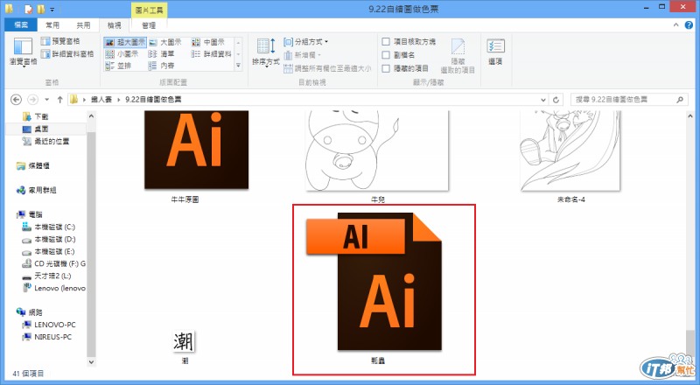The height and width of the screenshot is (385, 700).
Task: Click navigation pane scroll up arrow
Action: (91, 116)
